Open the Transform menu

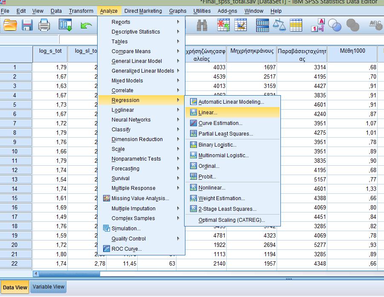(81, 11)
